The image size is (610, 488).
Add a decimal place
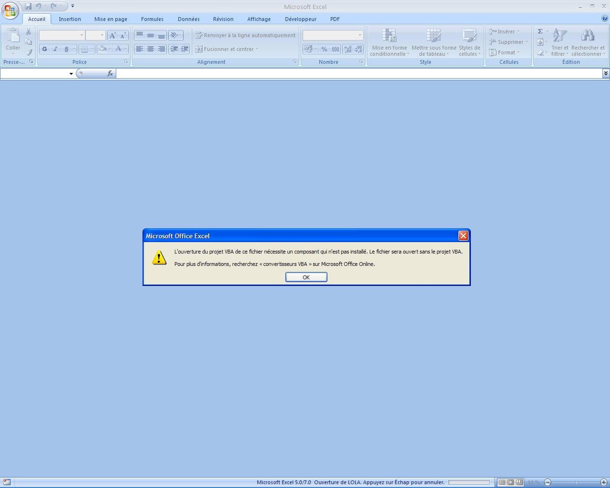click(x=347, y=49)
